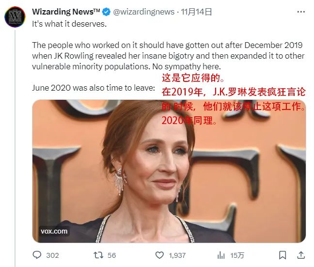
Task: Click the vox.com source label
Action: [54, 231]
